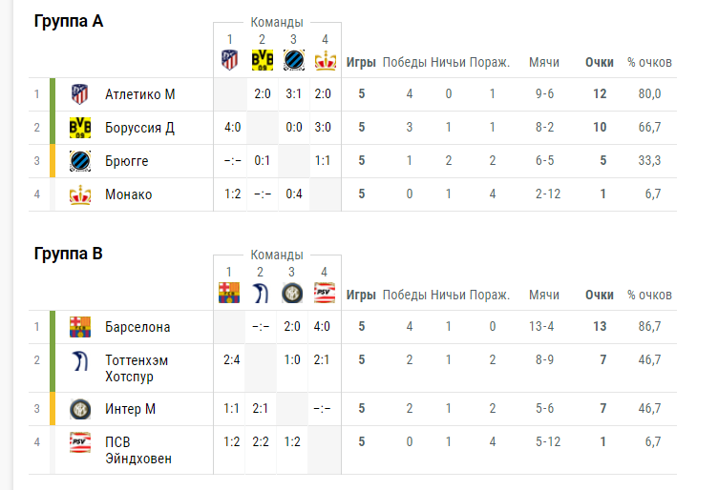Click Игры column header in Group A
This screenshot has height=490, width=718.
coord(361,62)
